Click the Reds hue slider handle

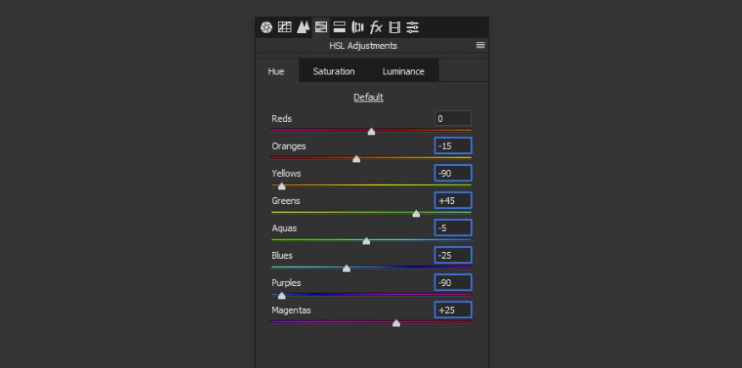[x=372, y=132]
